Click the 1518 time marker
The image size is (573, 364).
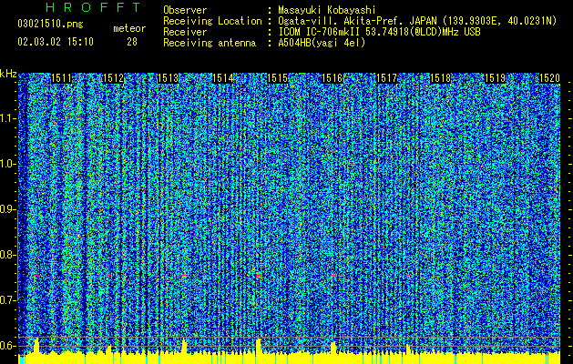(x=441, y=78)
